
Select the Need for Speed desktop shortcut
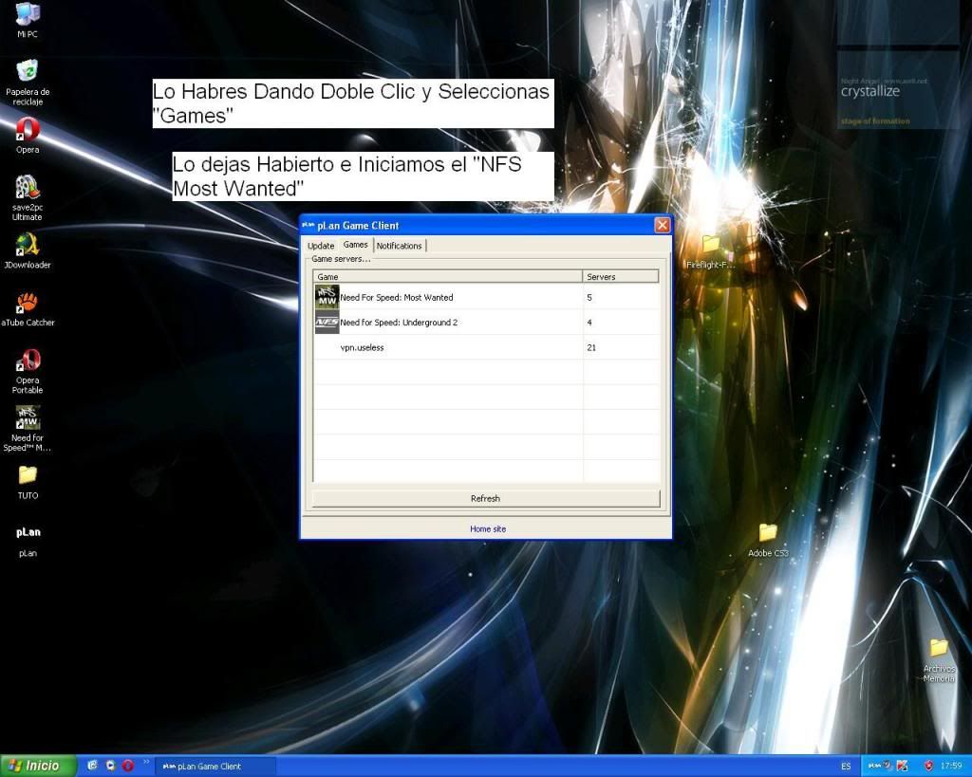coord(28,428)
